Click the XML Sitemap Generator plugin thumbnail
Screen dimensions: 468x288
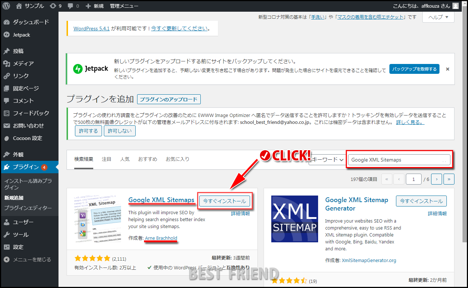(295, 219)
